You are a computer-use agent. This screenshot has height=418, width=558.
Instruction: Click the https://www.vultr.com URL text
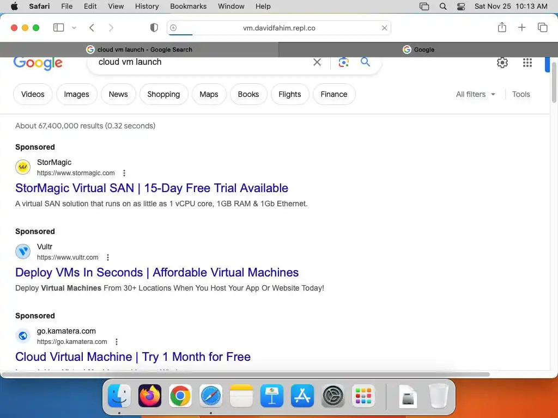tap(68, 257)
